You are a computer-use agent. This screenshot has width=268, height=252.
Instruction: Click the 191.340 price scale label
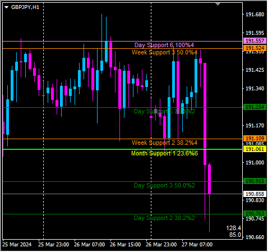pyautogui.click(x=255, y=88)
